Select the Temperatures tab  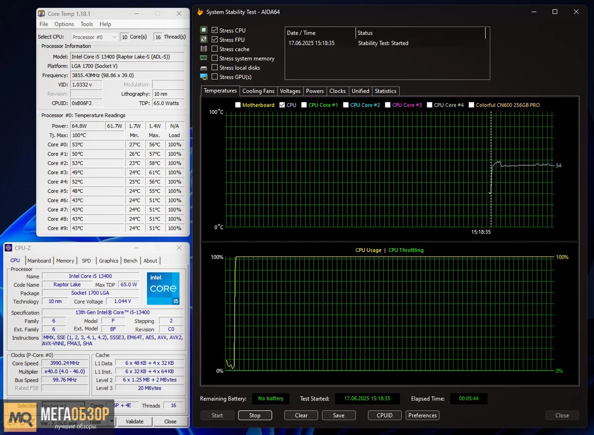pos(220,90)
